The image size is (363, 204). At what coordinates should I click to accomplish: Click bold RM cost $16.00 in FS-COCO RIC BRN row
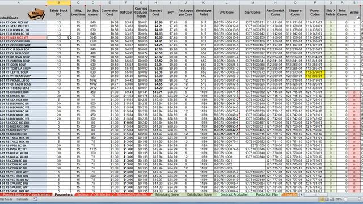tap(126, 122)
